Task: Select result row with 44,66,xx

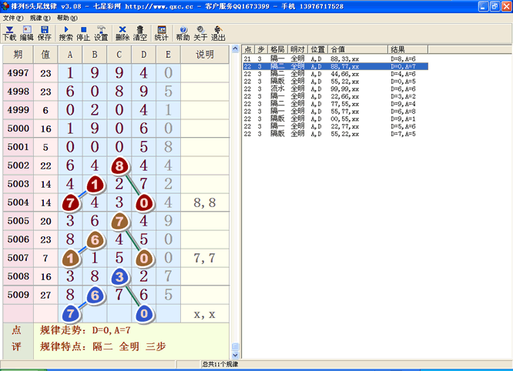Action: coord(335,74)
